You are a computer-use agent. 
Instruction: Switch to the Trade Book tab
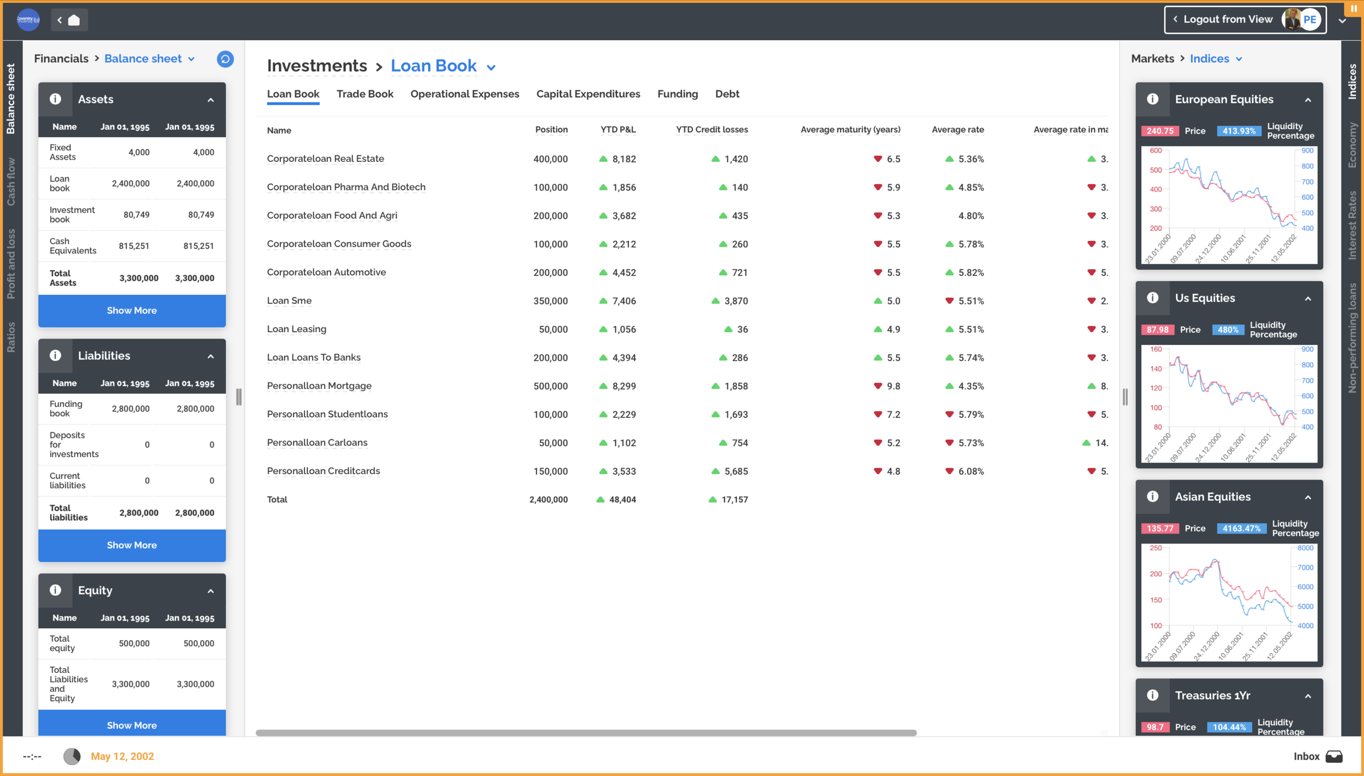[x=364, y=94]
